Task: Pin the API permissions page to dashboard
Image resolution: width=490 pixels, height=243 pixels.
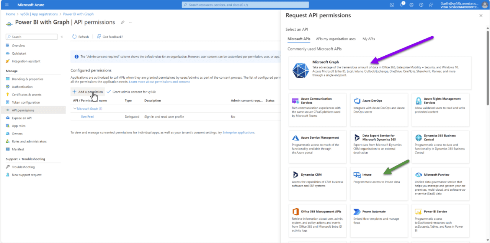Action: (122, 22)
